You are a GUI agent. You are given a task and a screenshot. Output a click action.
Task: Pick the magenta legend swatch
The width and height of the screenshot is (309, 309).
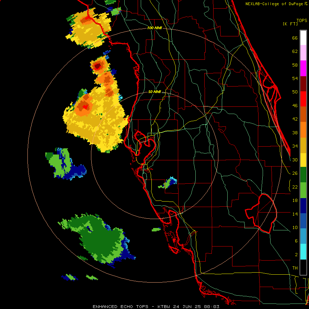point(303,68)
